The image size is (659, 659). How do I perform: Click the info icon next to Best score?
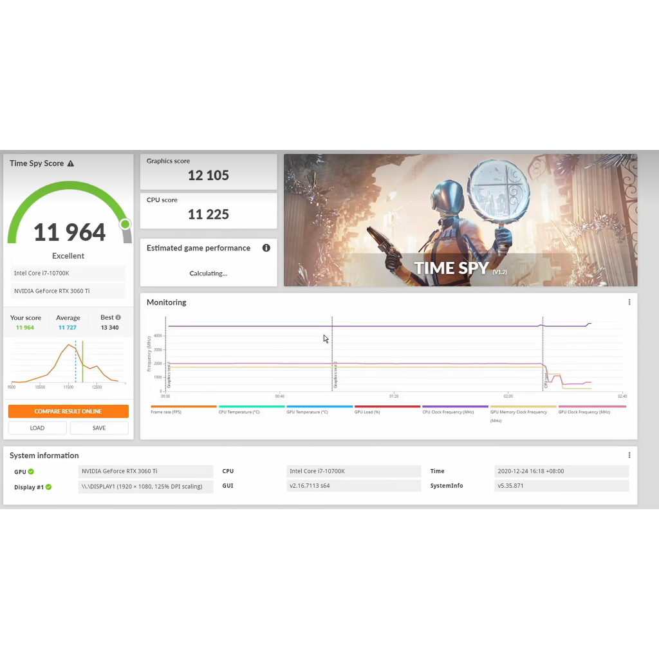click(118, 317)
